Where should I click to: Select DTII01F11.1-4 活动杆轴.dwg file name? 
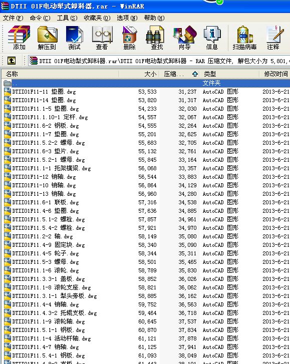pyautogui.click(x=52, y=338)
